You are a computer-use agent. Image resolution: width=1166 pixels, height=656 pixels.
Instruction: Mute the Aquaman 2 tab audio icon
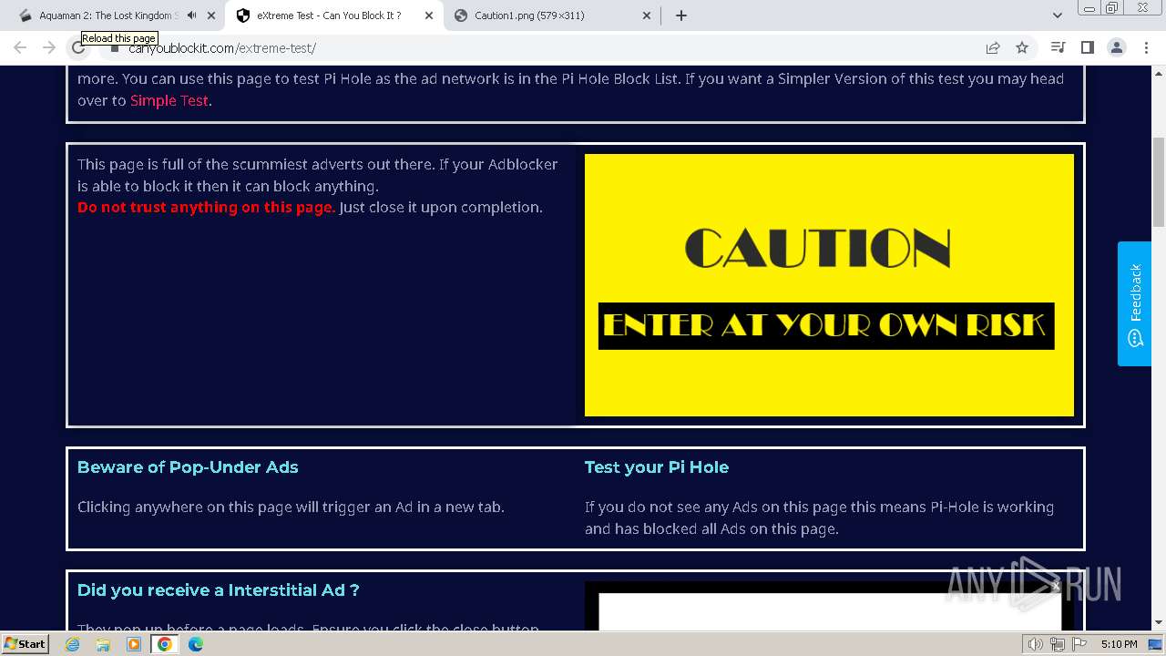(192, 15)
